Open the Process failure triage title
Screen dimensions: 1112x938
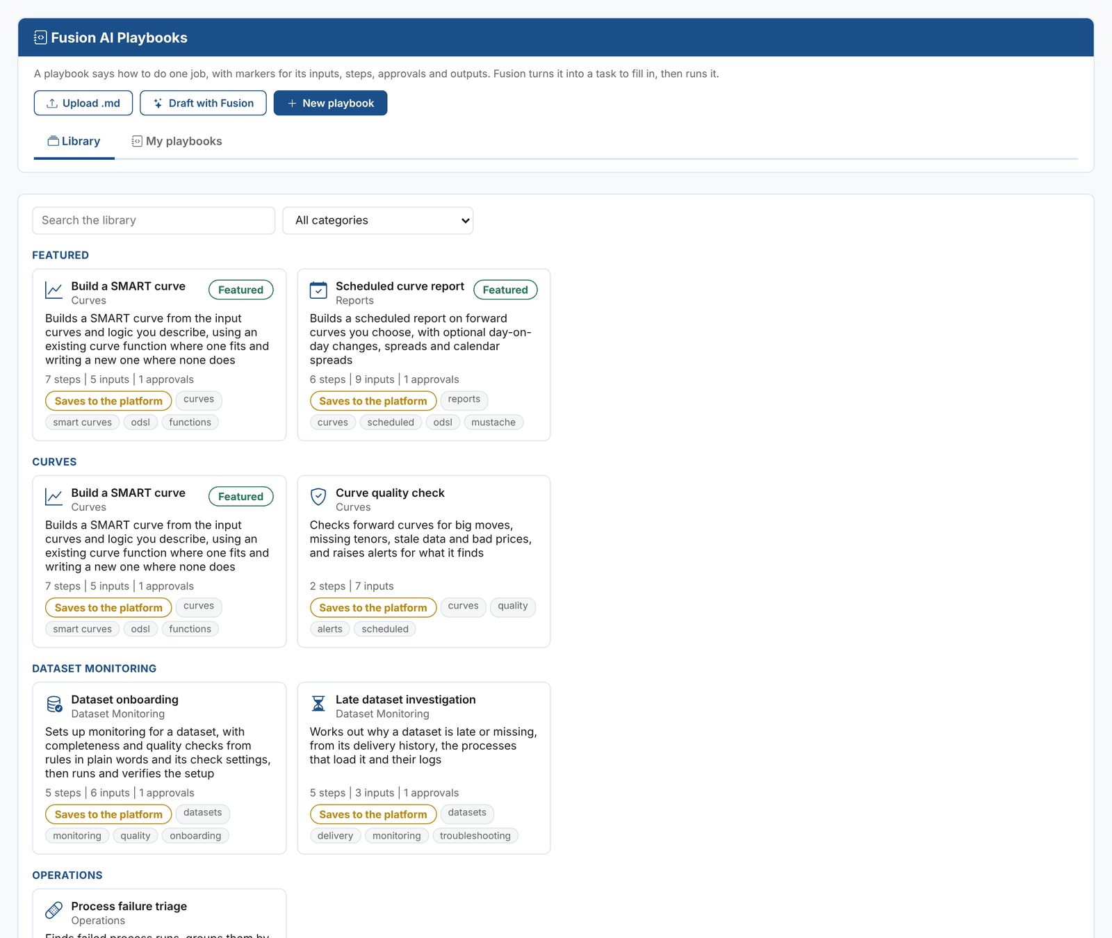click(129, 906)
